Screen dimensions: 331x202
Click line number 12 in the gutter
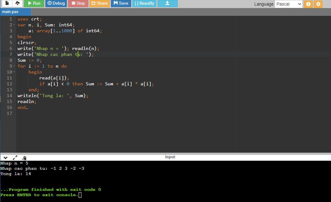(x=9, y=84)
